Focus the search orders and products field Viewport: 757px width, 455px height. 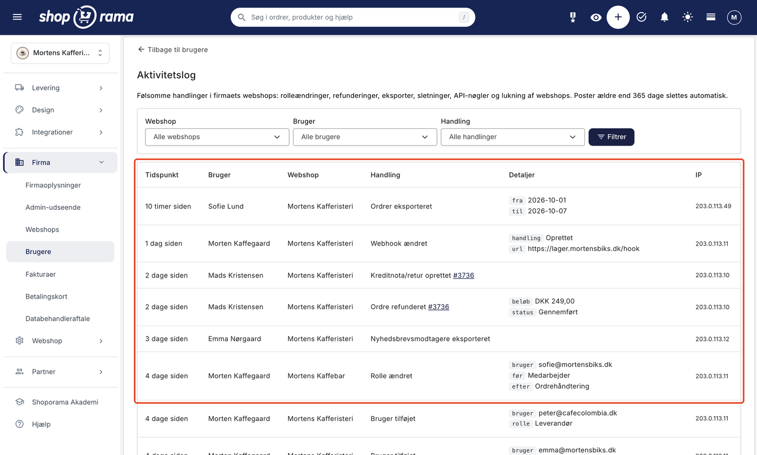click(x=353, y=17)
